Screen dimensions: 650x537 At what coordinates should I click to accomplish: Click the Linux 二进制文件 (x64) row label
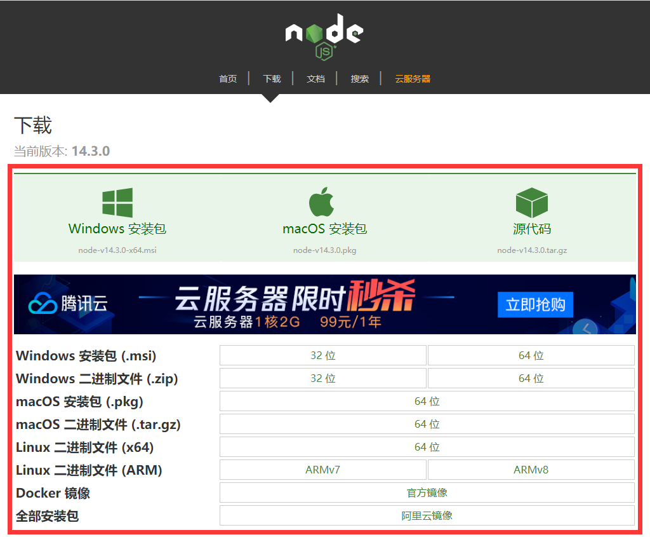[x=84, y=447]
